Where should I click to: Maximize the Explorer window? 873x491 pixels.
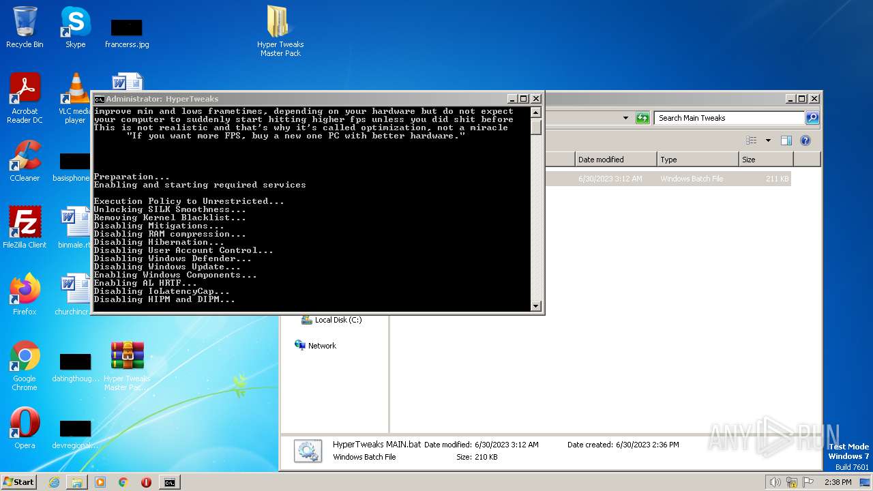(x=801, y=99)
